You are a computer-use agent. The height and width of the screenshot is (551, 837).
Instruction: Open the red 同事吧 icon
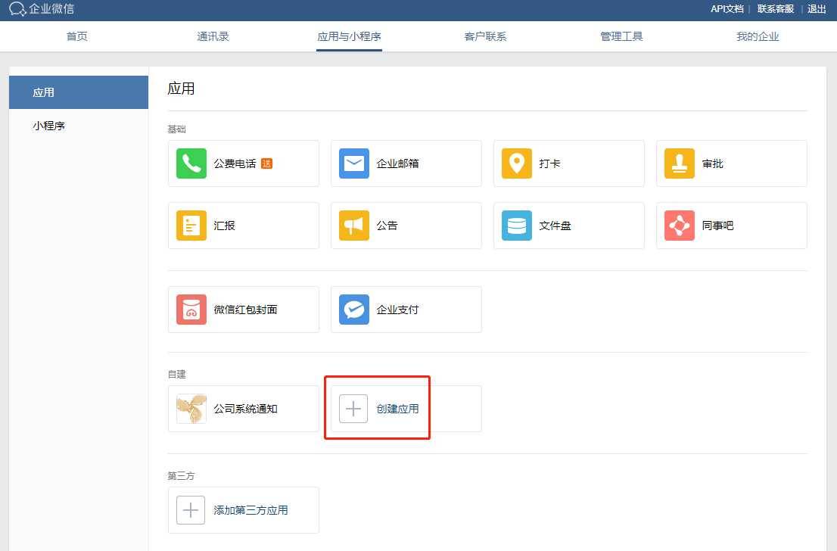[x=680, y=226]
